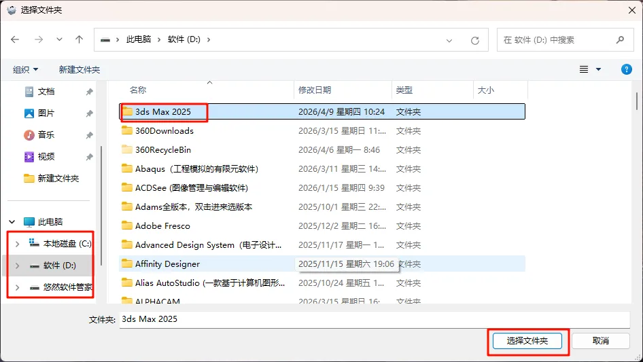643x362 pixels.
Task: Expand 本地磁盘 (C:) tree node
Action: (17, 244)
